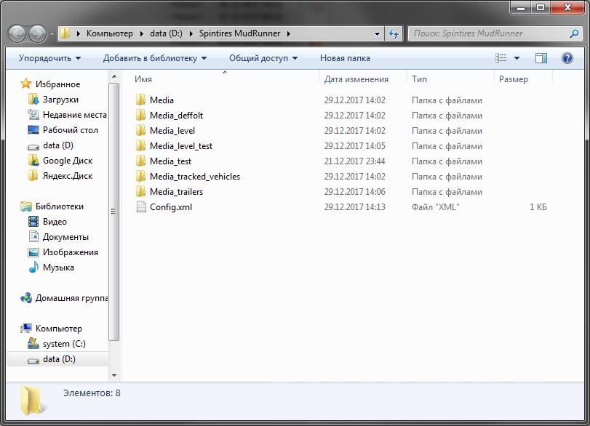The image size is (590, 426).
Task: Click the change view icon
Action: pos(501,58)
